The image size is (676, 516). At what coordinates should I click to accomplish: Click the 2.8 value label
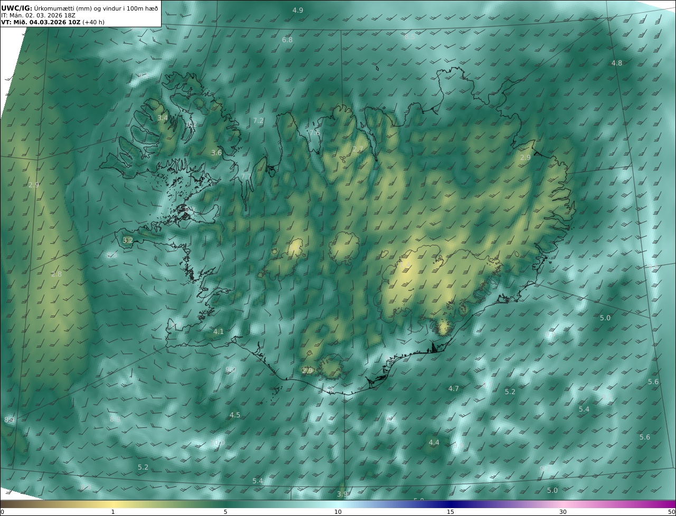(x=57, y=274)
